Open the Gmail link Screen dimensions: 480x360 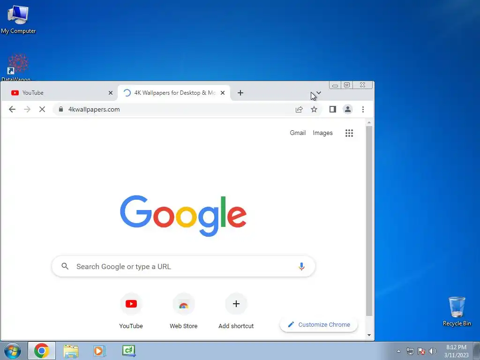click(x=298, y=133)
